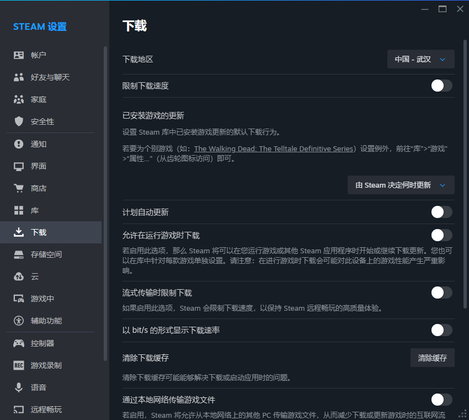Open the 由 Steam 决定何时更新 dropdown
This screenshot has height=420, width=469.
[x=401, y=185]
